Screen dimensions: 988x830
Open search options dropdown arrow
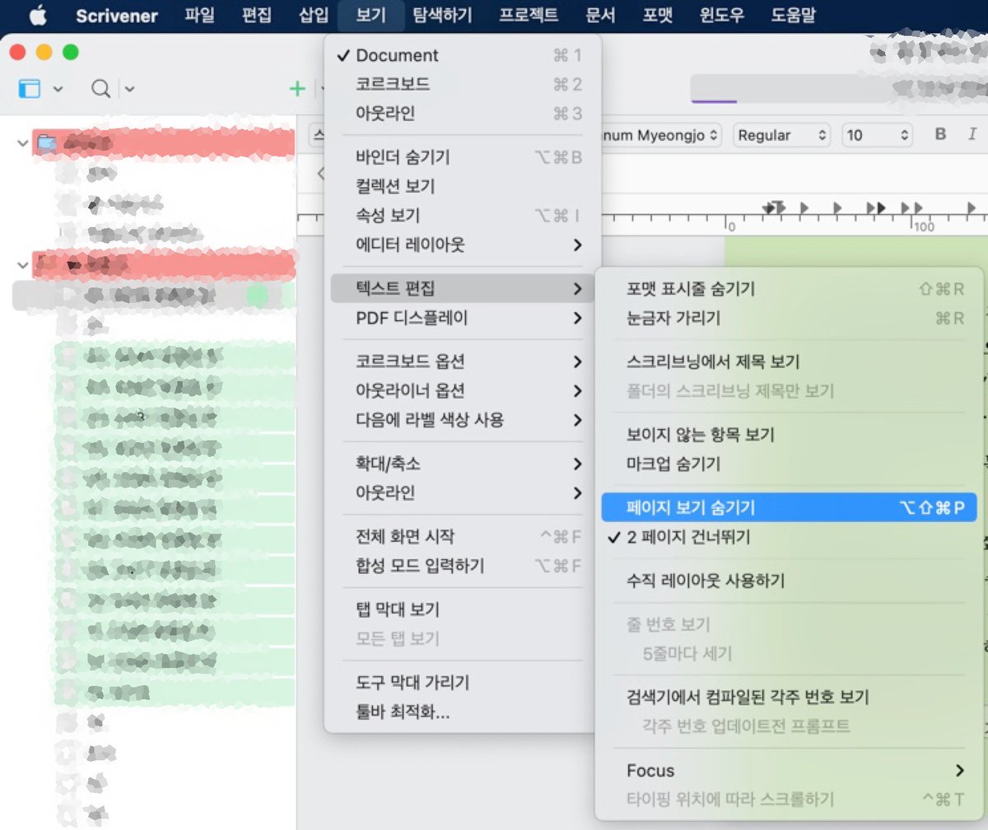[x=130, y=89]
